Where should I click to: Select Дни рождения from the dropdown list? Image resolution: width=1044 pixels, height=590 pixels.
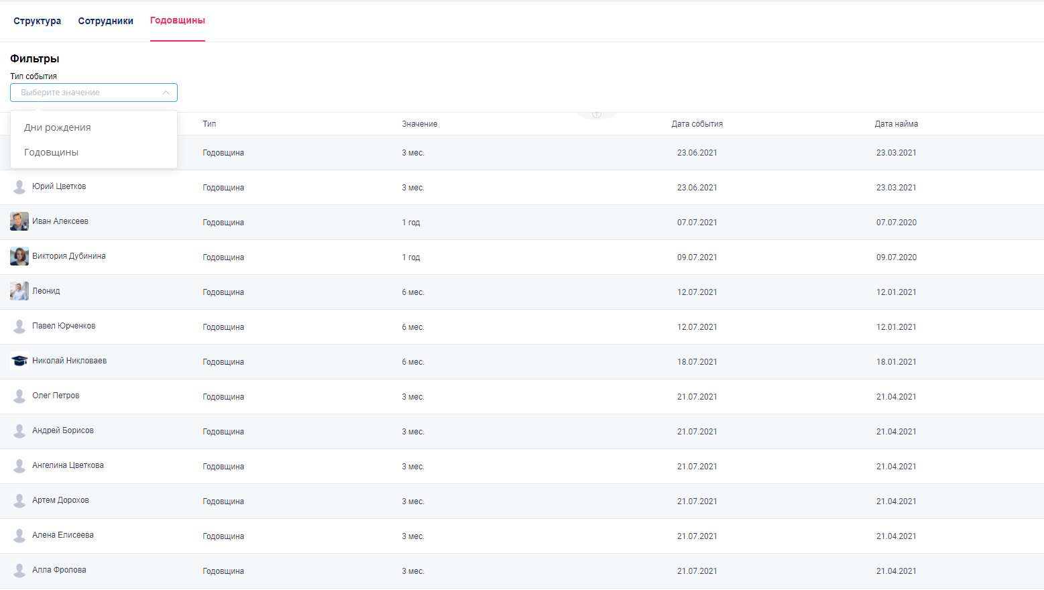point(58,127)
